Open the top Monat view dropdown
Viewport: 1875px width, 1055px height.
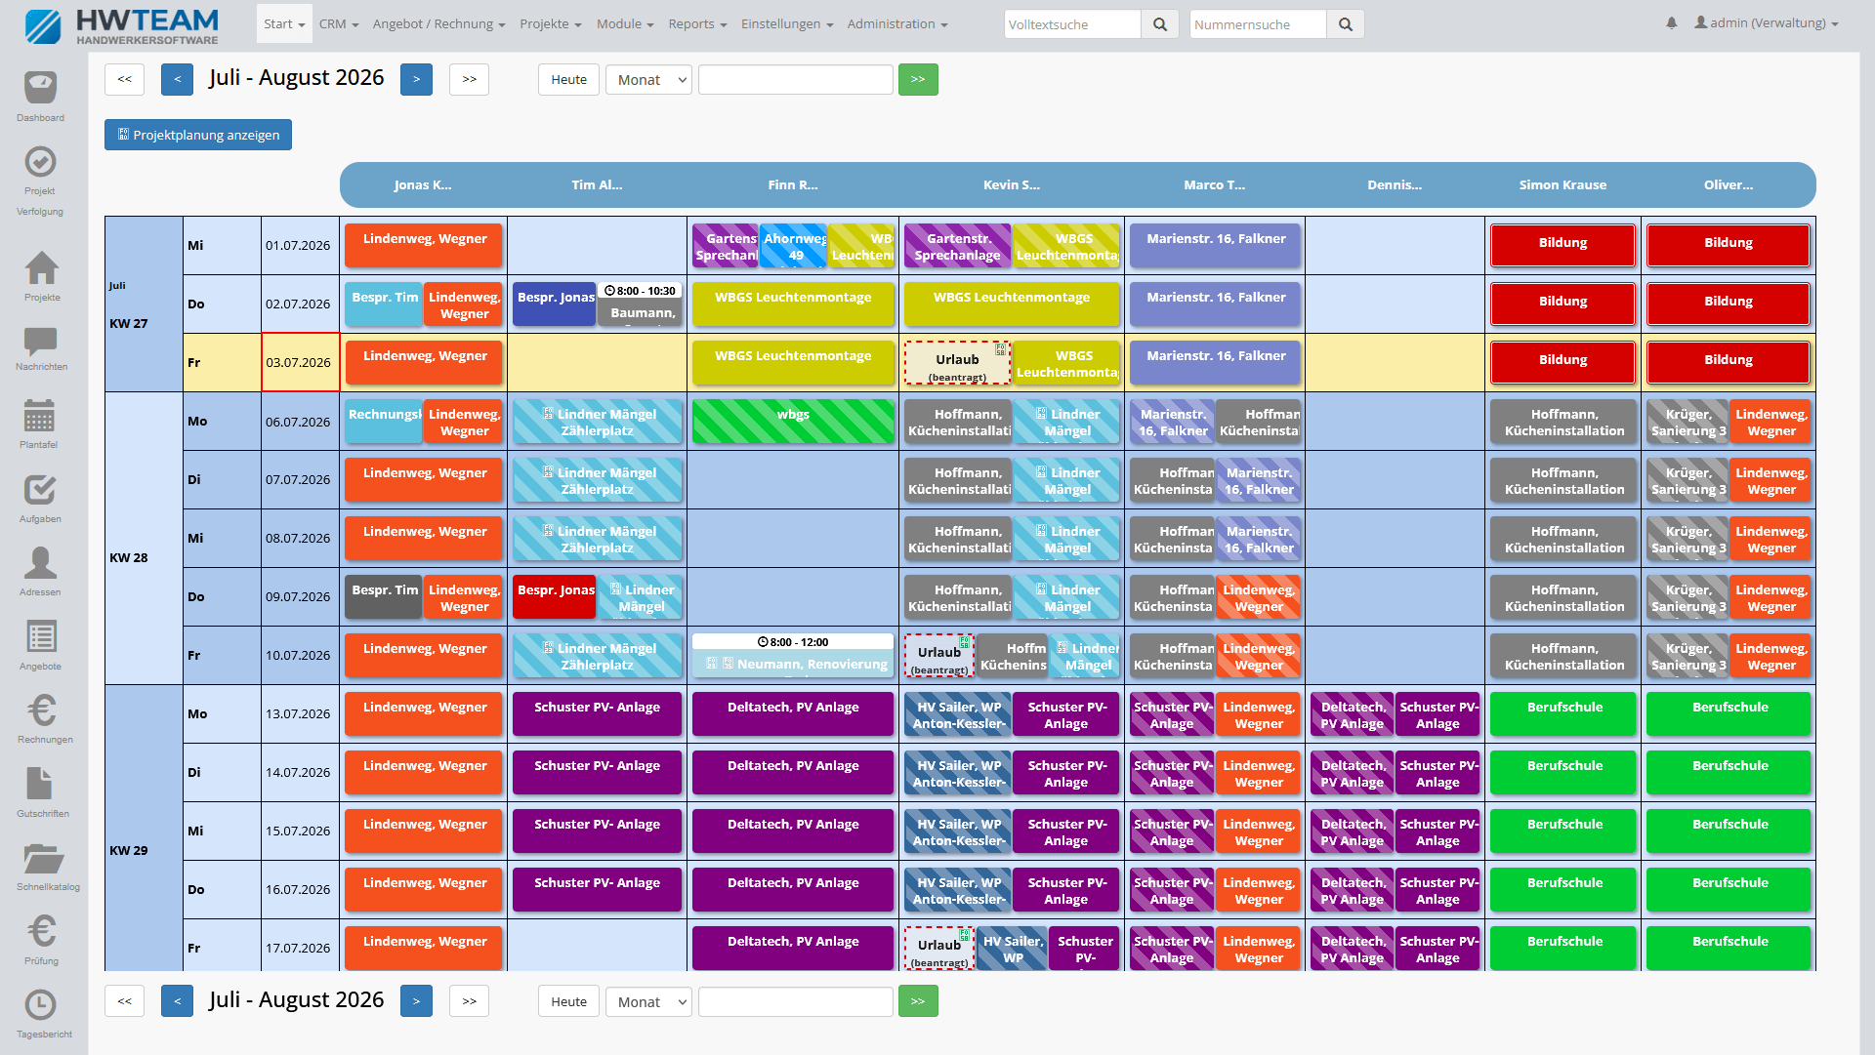(x=648, y=80)
